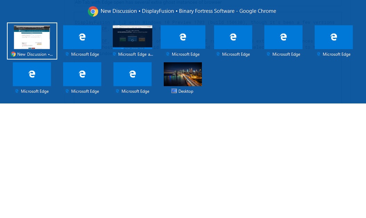This screenshot has height=218, width=366.
Task: Switch to the sixth tile in top row
Action: tap(283, 37)
